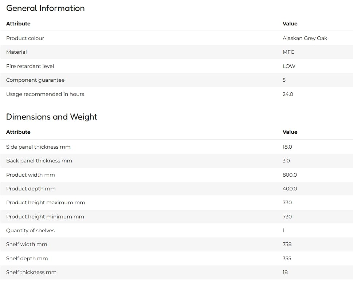Click the 24.0 usage hours value
The width and height of the screenshot is (353, 294).
click(288, 94)
